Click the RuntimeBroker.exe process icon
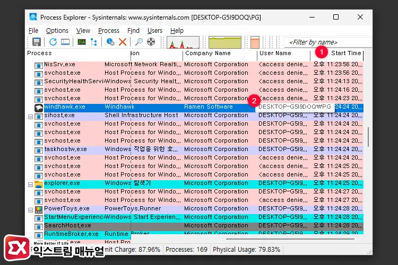Viewport: 398px width, 265px height. [39, 235]
